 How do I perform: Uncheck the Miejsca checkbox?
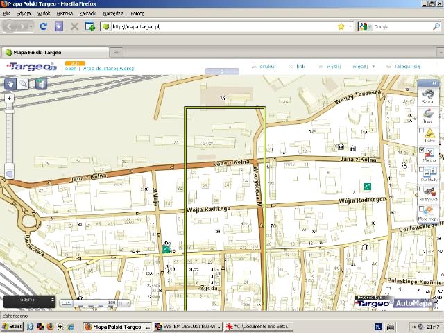click(421, 150)
